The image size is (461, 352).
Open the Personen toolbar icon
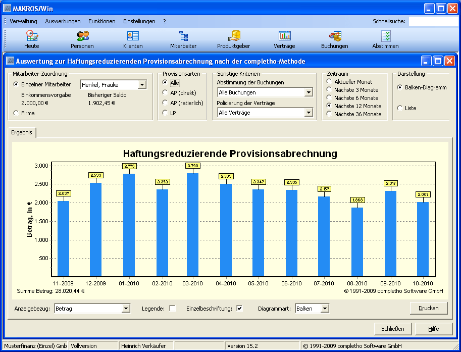tap(82, 39)
